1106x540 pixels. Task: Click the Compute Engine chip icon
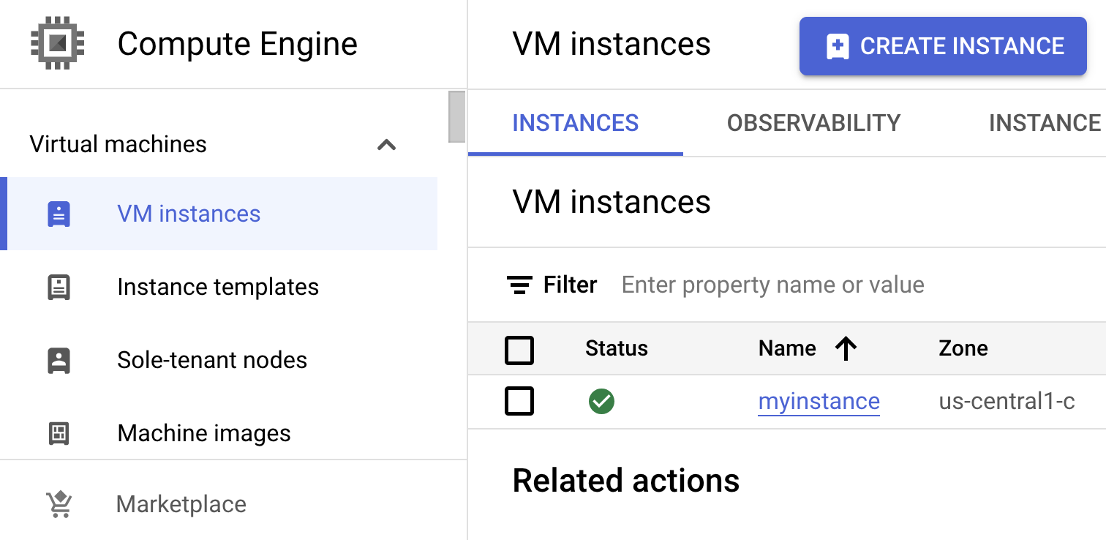tap(58, 44)
